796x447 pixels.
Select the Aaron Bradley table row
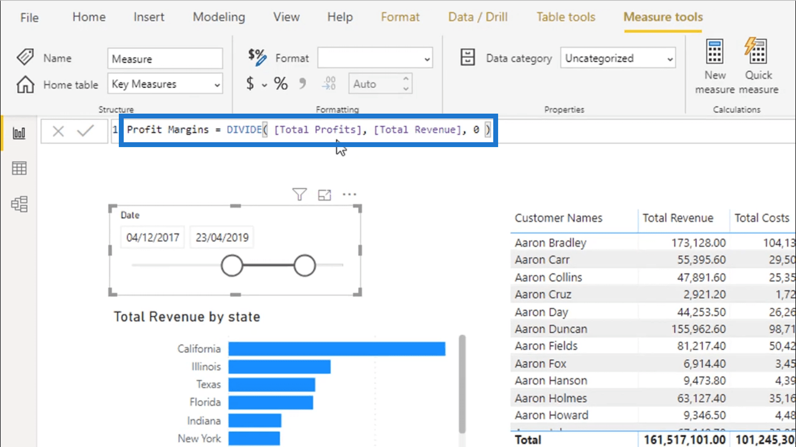pos(653,243)
